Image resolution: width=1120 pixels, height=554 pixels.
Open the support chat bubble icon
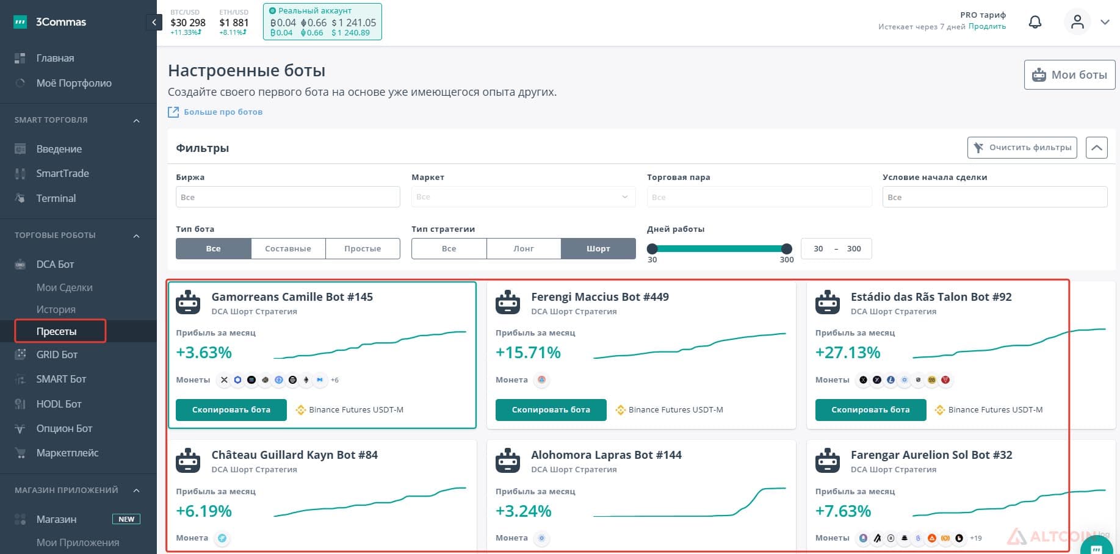(x=1097, y=545)
